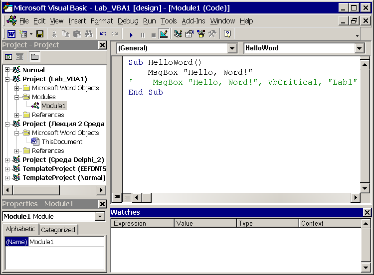Click the Copy toolbar icon

tap(66, 34)
